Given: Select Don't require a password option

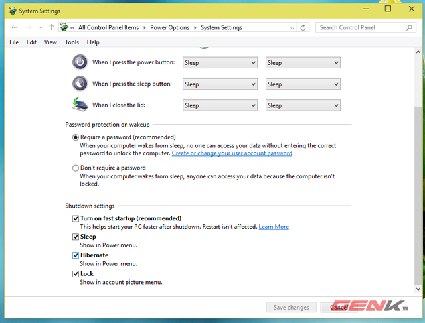Looking at the screenshot, I should coord(76,168).
